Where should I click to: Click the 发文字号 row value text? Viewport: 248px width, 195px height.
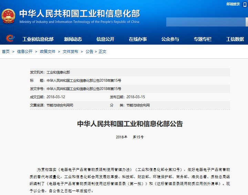click(84, 89)
